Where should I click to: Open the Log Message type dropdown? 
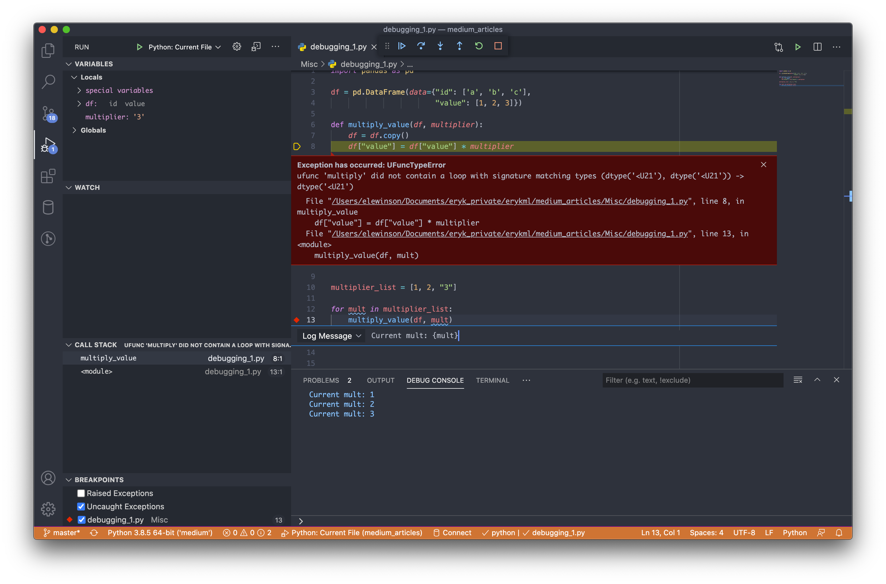click(x=331, y=336)
